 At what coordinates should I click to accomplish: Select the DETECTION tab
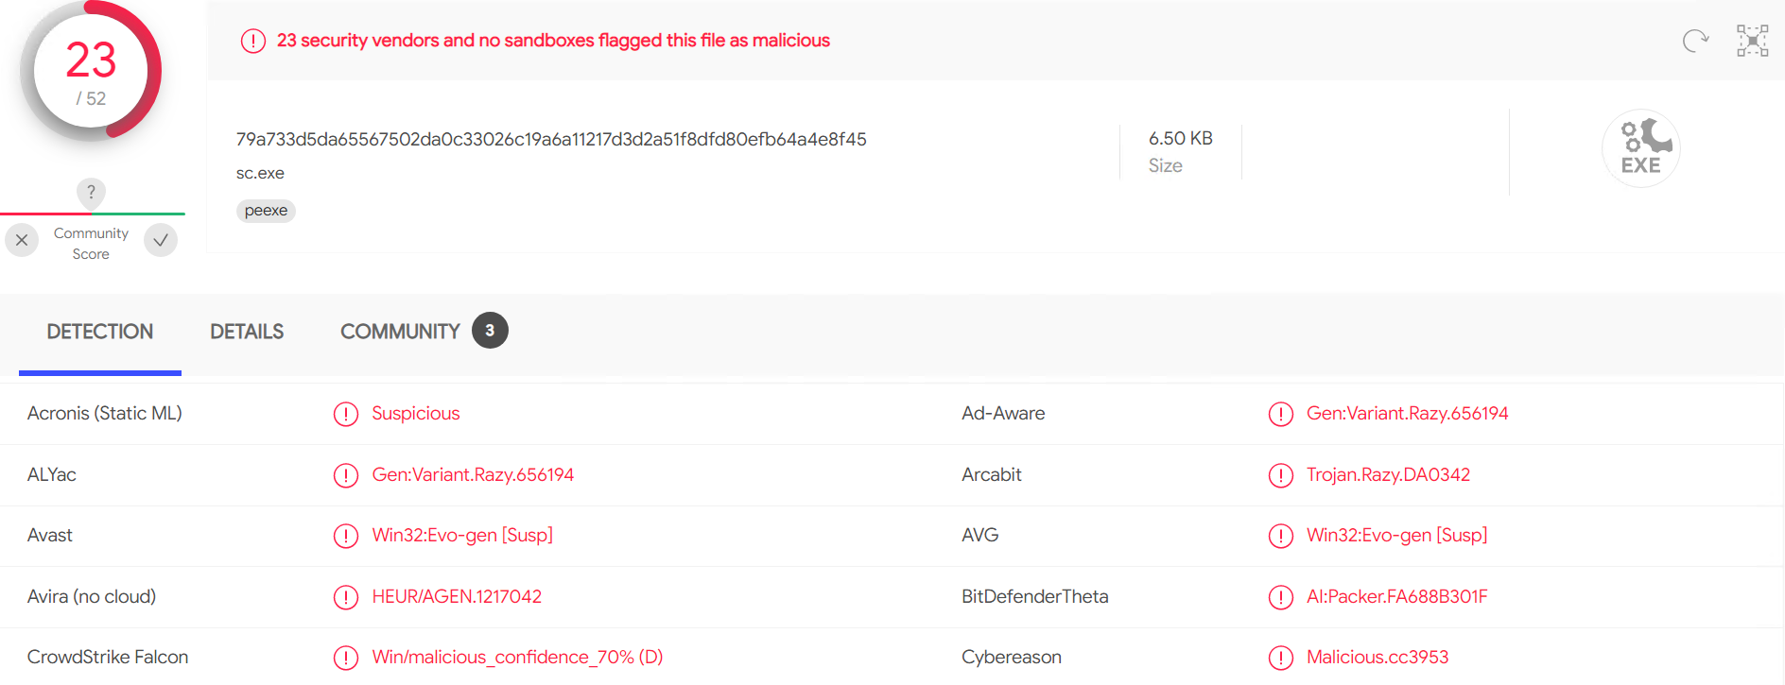(99, 332)
